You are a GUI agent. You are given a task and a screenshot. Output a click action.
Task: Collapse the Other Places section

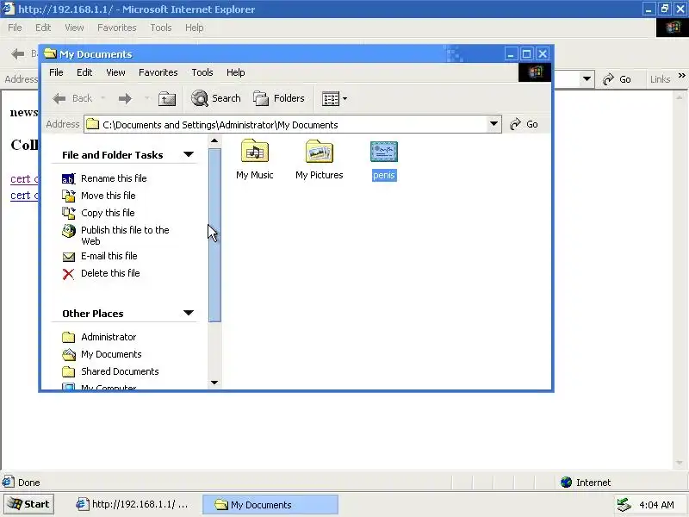pyautogui.click(x=189, y=313)
